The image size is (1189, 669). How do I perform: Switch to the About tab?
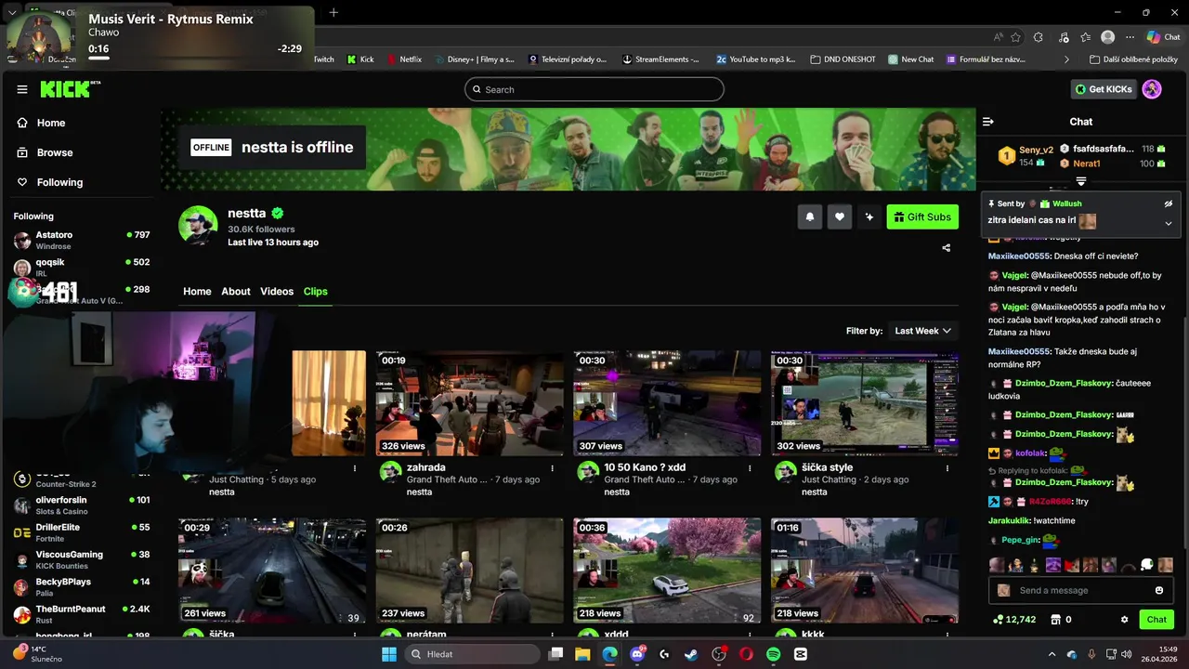pos(236,291)
